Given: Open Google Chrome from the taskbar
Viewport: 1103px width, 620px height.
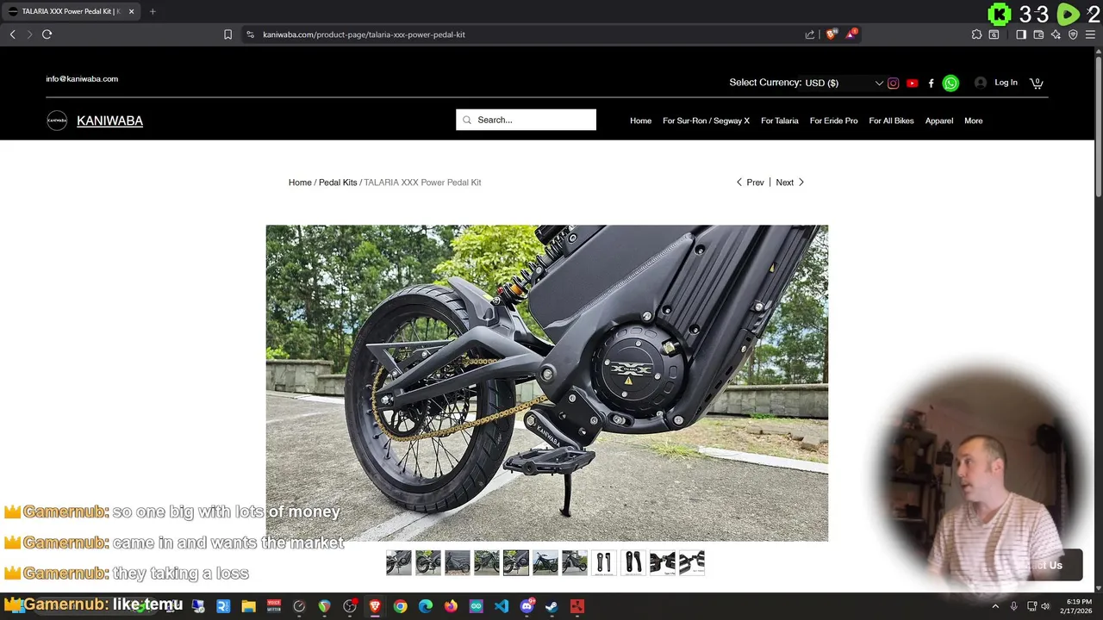Looking at the screenshot, I should 400,606.
